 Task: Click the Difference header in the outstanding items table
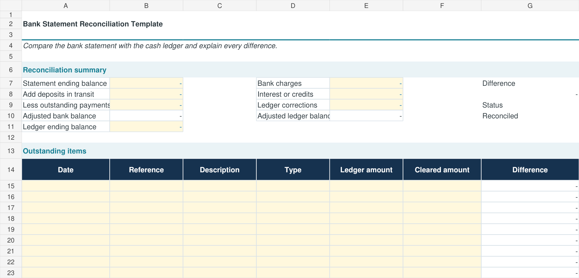click(x=530, y=169)
